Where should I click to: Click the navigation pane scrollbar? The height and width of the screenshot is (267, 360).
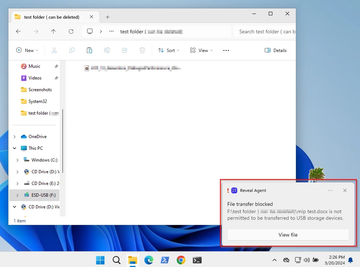62,141
